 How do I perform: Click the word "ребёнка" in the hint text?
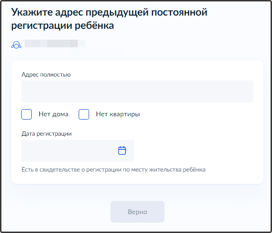point(194,170)
